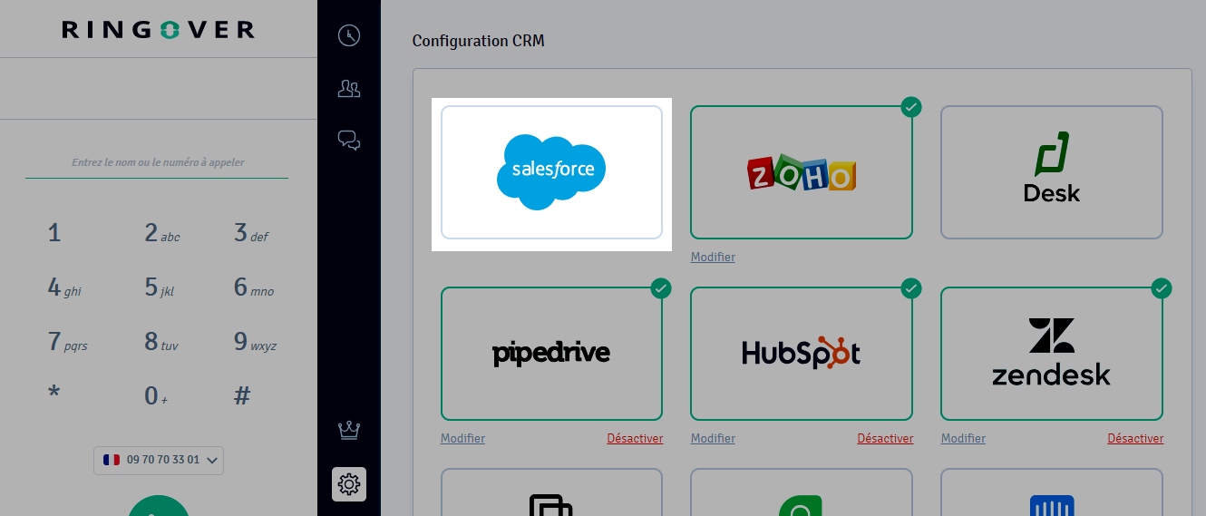Click the crown icon in sidebar

(x=349, y=430)
